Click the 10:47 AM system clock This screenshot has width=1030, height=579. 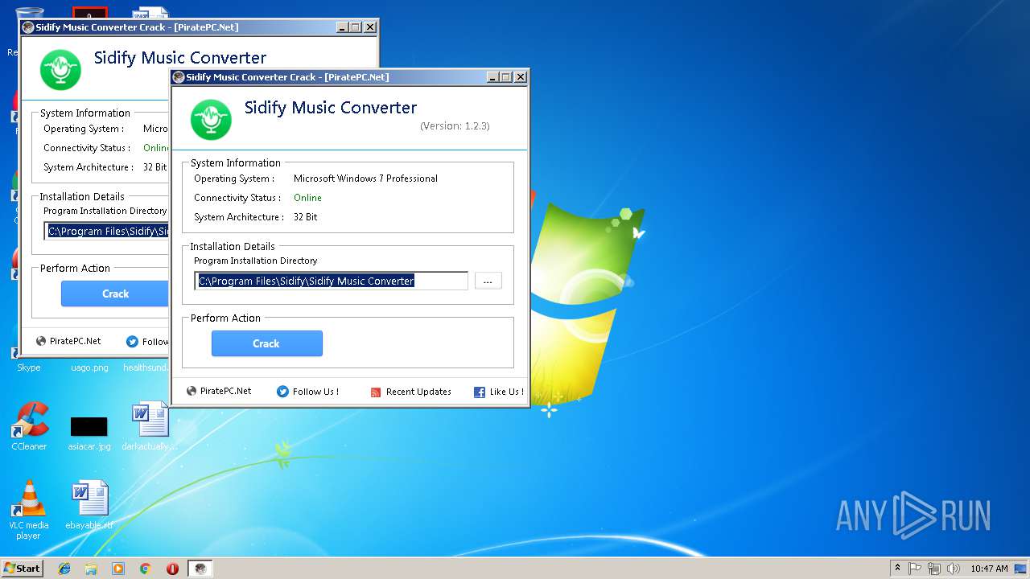(989, 569)
